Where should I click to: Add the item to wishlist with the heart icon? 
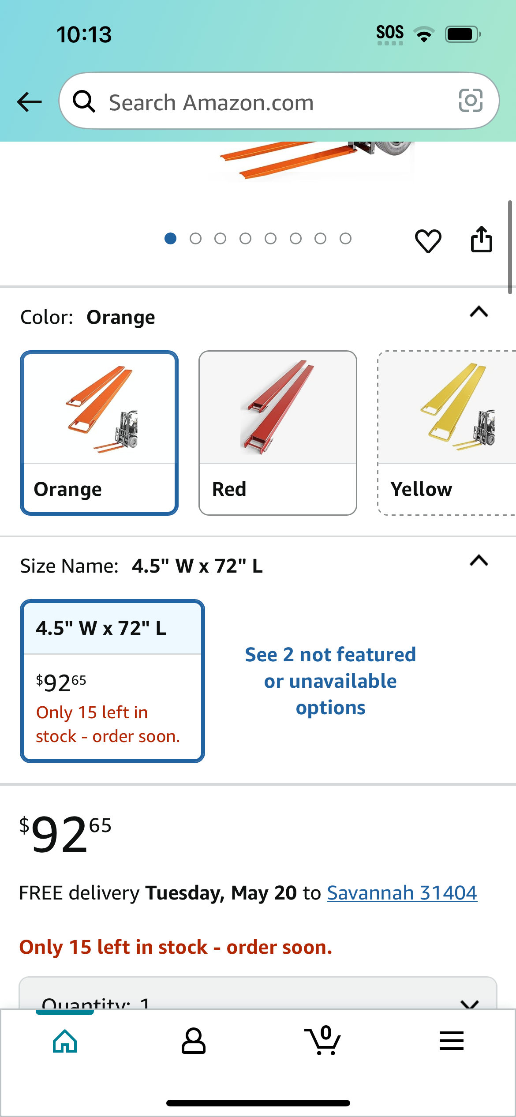(x=428, y=240)
